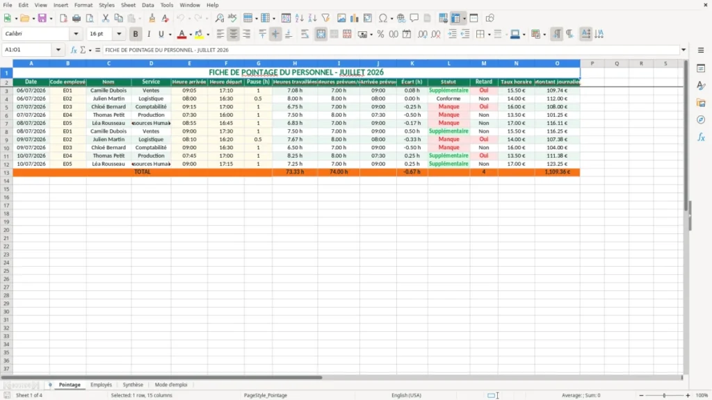Open sidebar Gallery icon
712x400 pixels.
(x=701, y=103)
